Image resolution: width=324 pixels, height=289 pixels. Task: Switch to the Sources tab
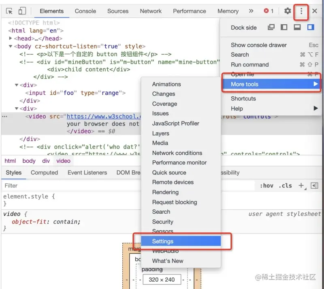tap(118, 11)
